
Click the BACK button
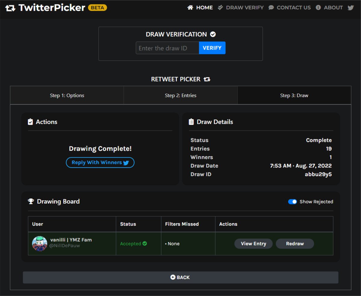tap(180, 277)
